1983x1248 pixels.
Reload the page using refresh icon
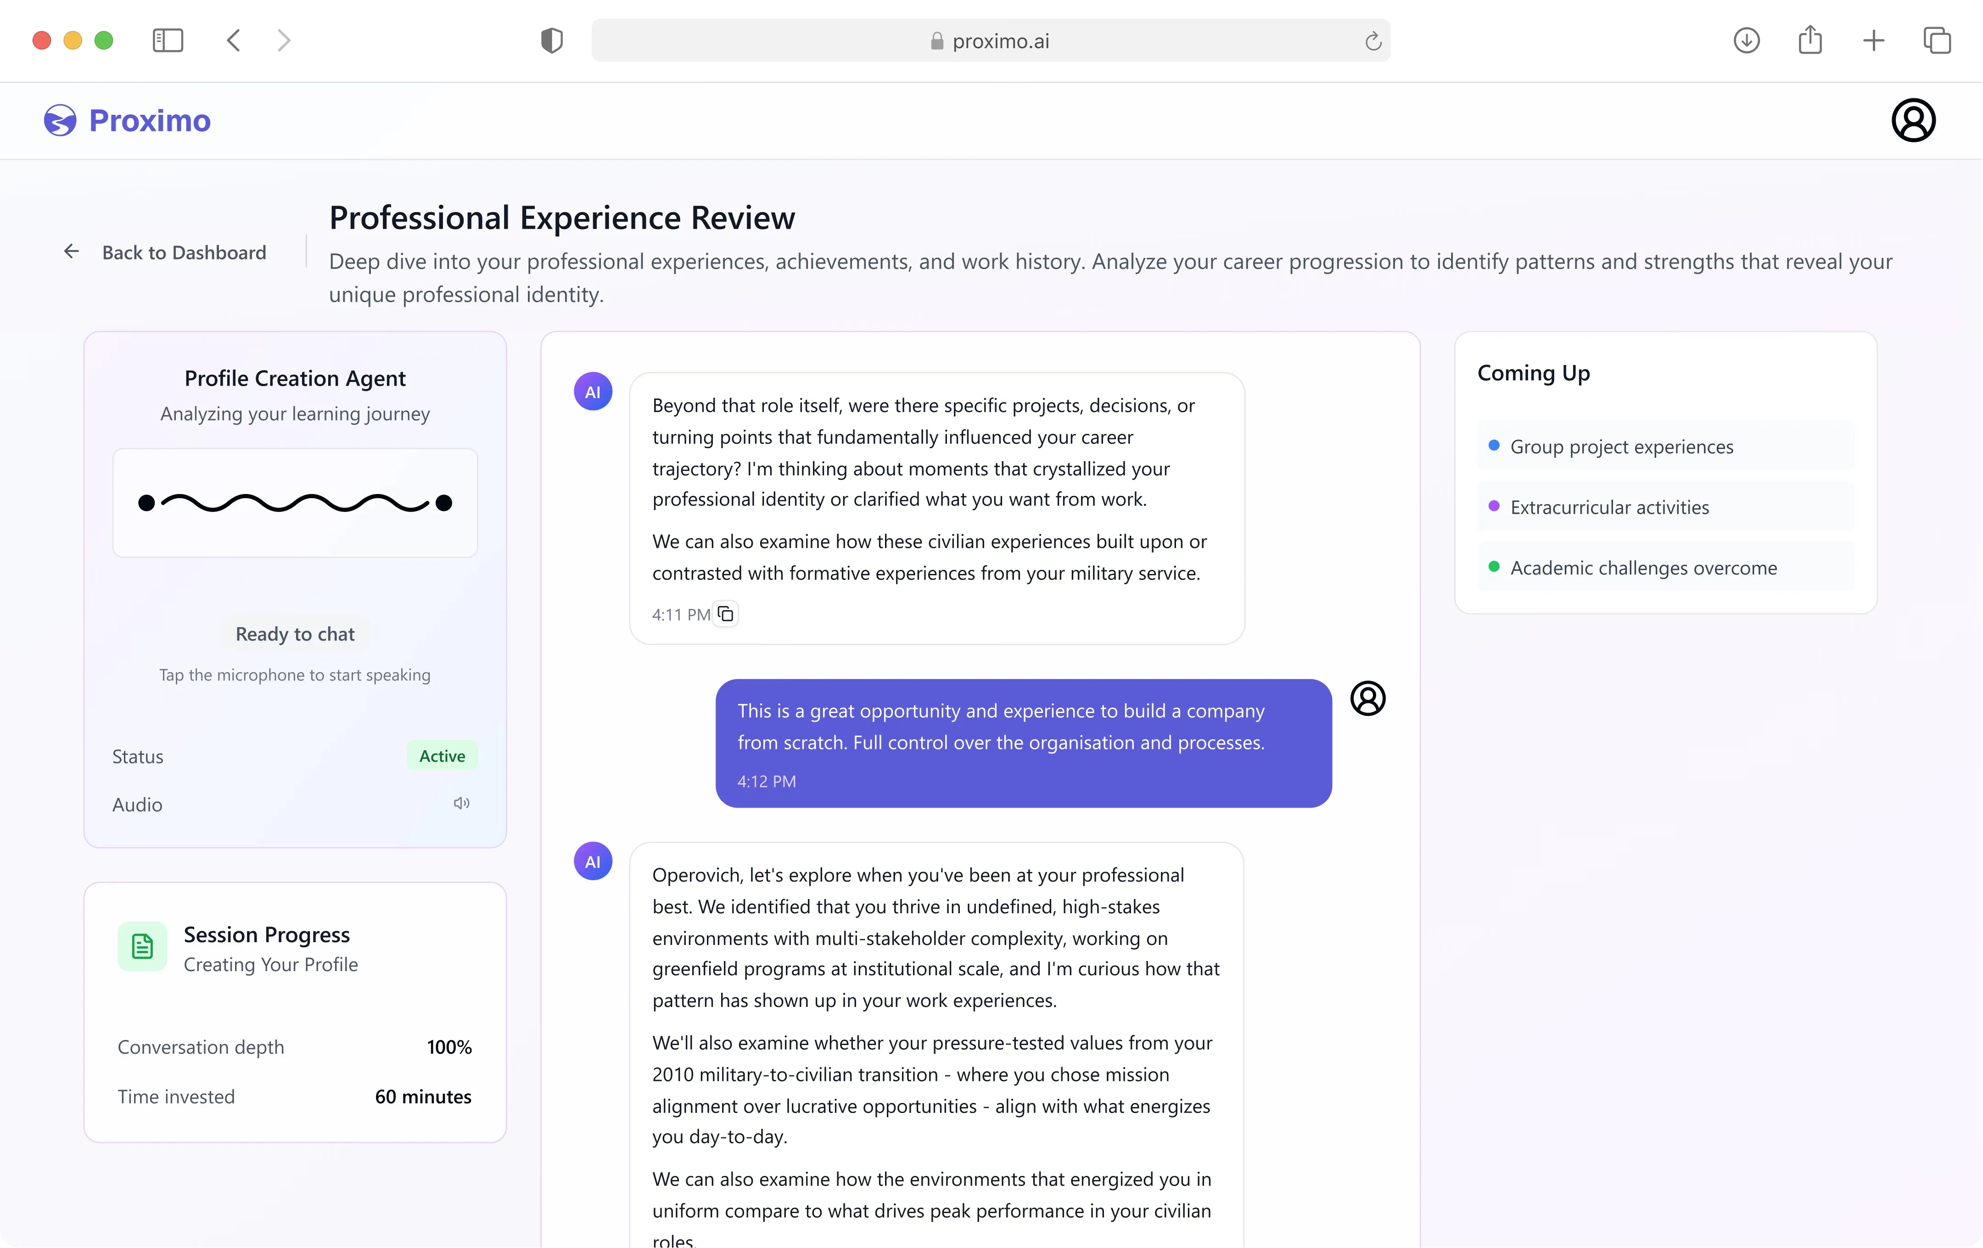coord(1373,41)
